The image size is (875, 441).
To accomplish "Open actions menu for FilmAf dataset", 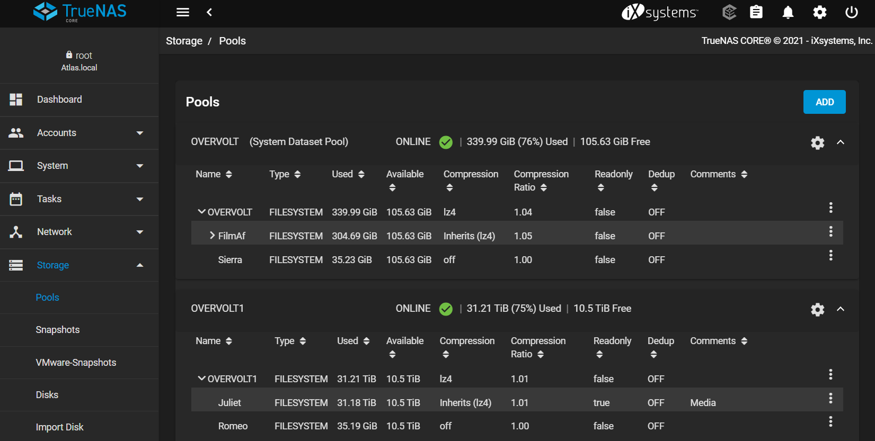I will 830,231.
